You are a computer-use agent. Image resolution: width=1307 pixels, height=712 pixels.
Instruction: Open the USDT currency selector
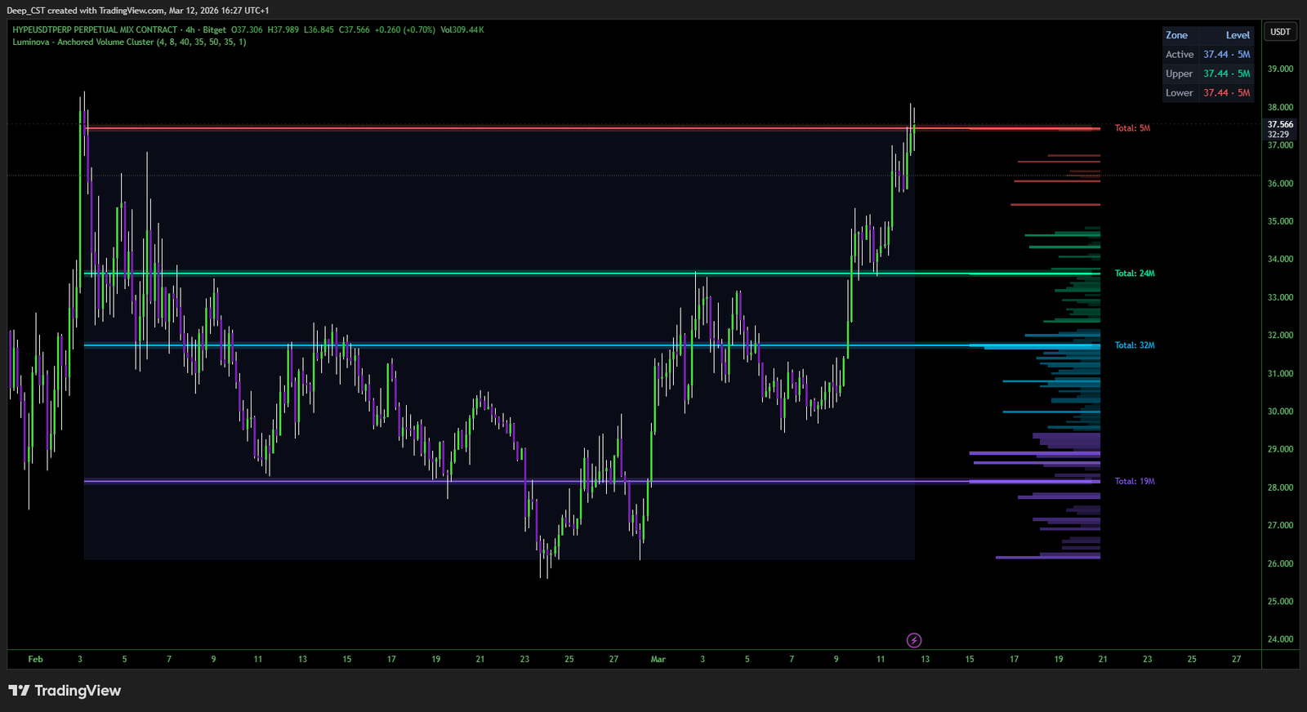[x=1280, y=32]
